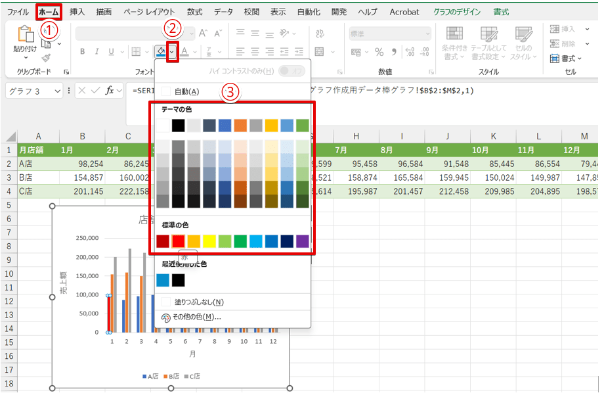Open the name box dropdown showing グラフ 3

58,91
